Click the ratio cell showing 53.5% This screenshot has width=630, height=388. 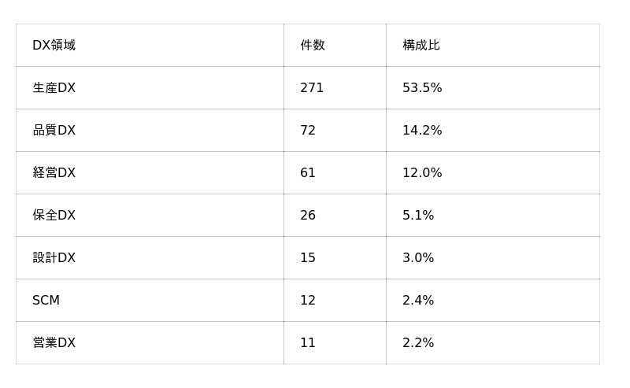click(422, 87)
